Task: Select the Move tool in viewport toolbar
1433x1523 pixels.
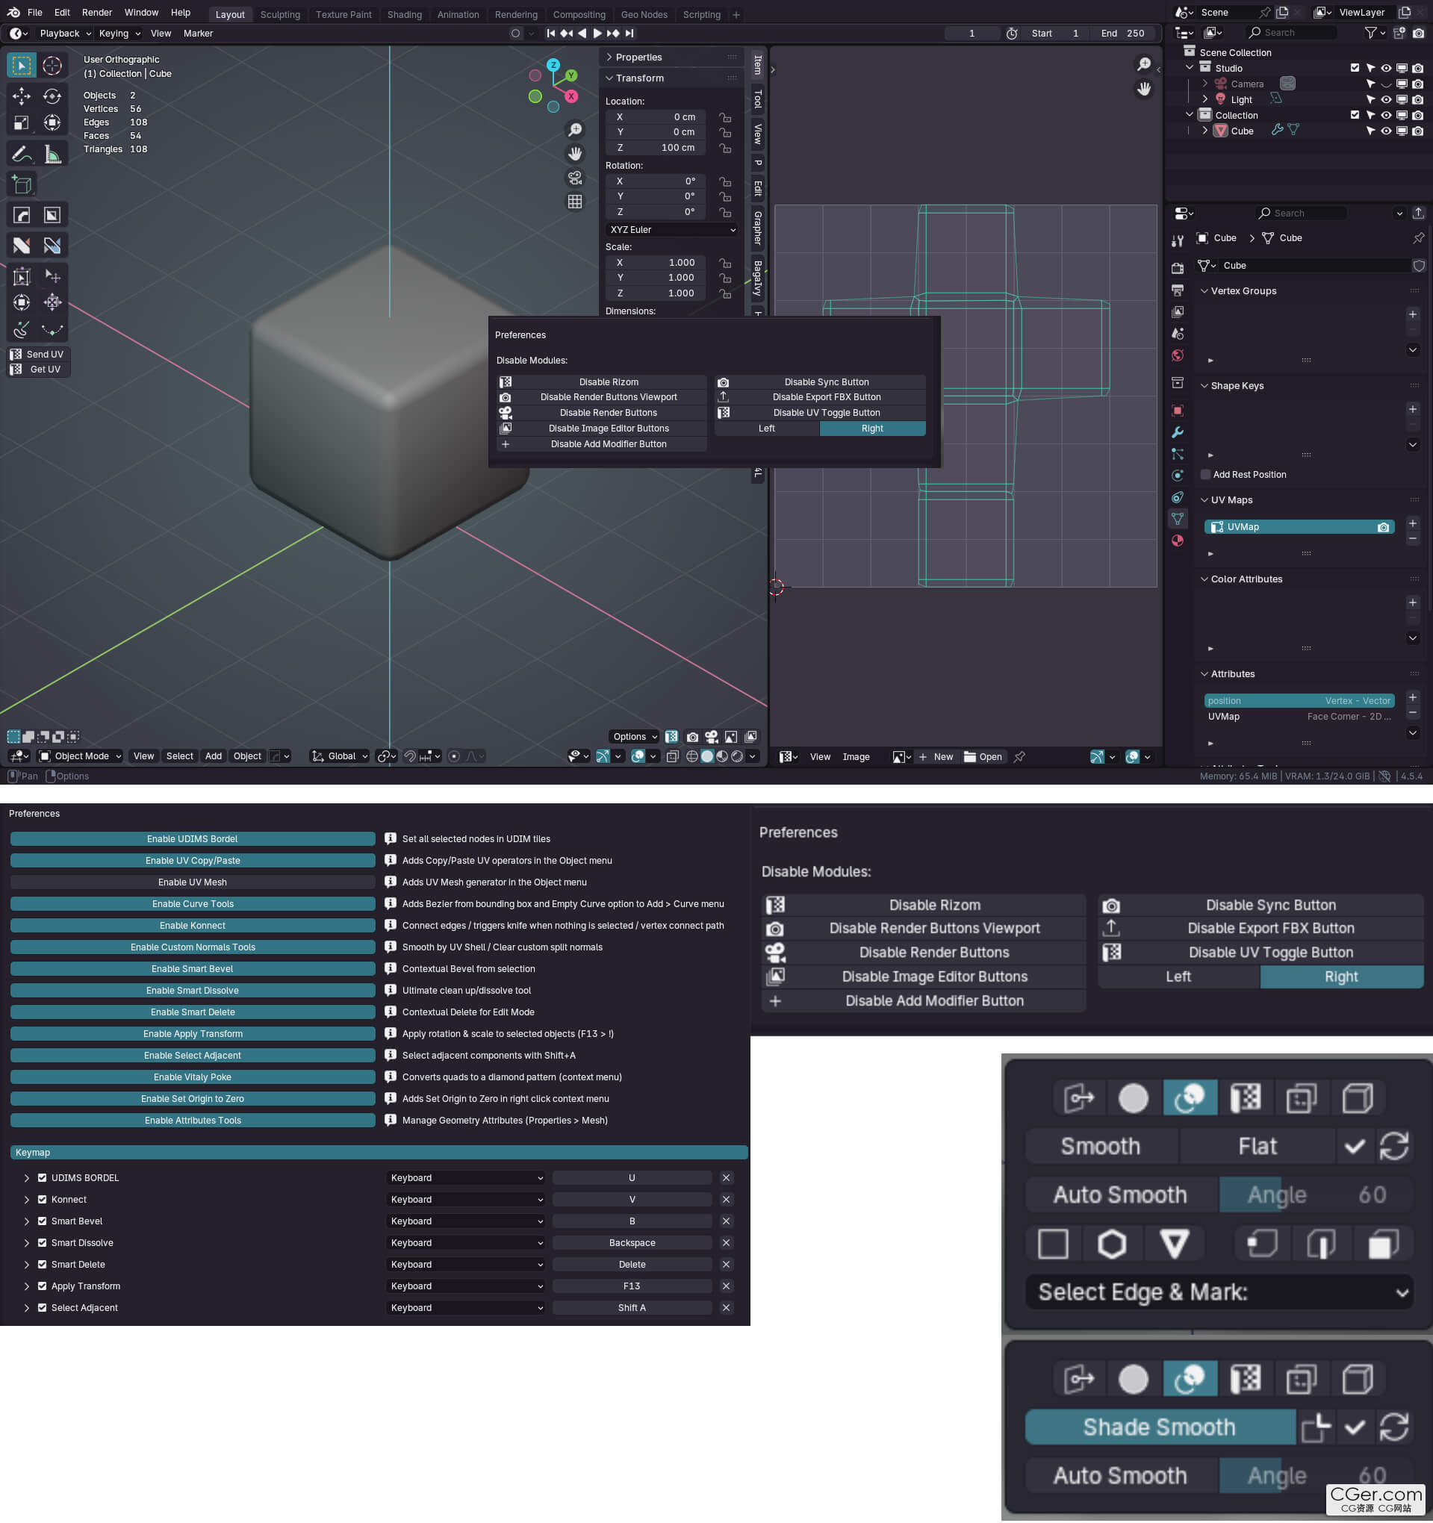Action: (x=22, y=96)
